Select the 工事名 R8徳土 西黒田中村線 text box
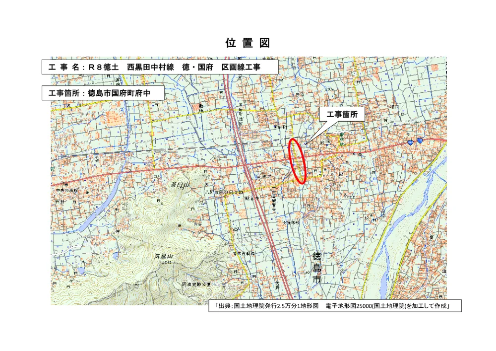This screenshot has height=351, width=496. [160, 67]
